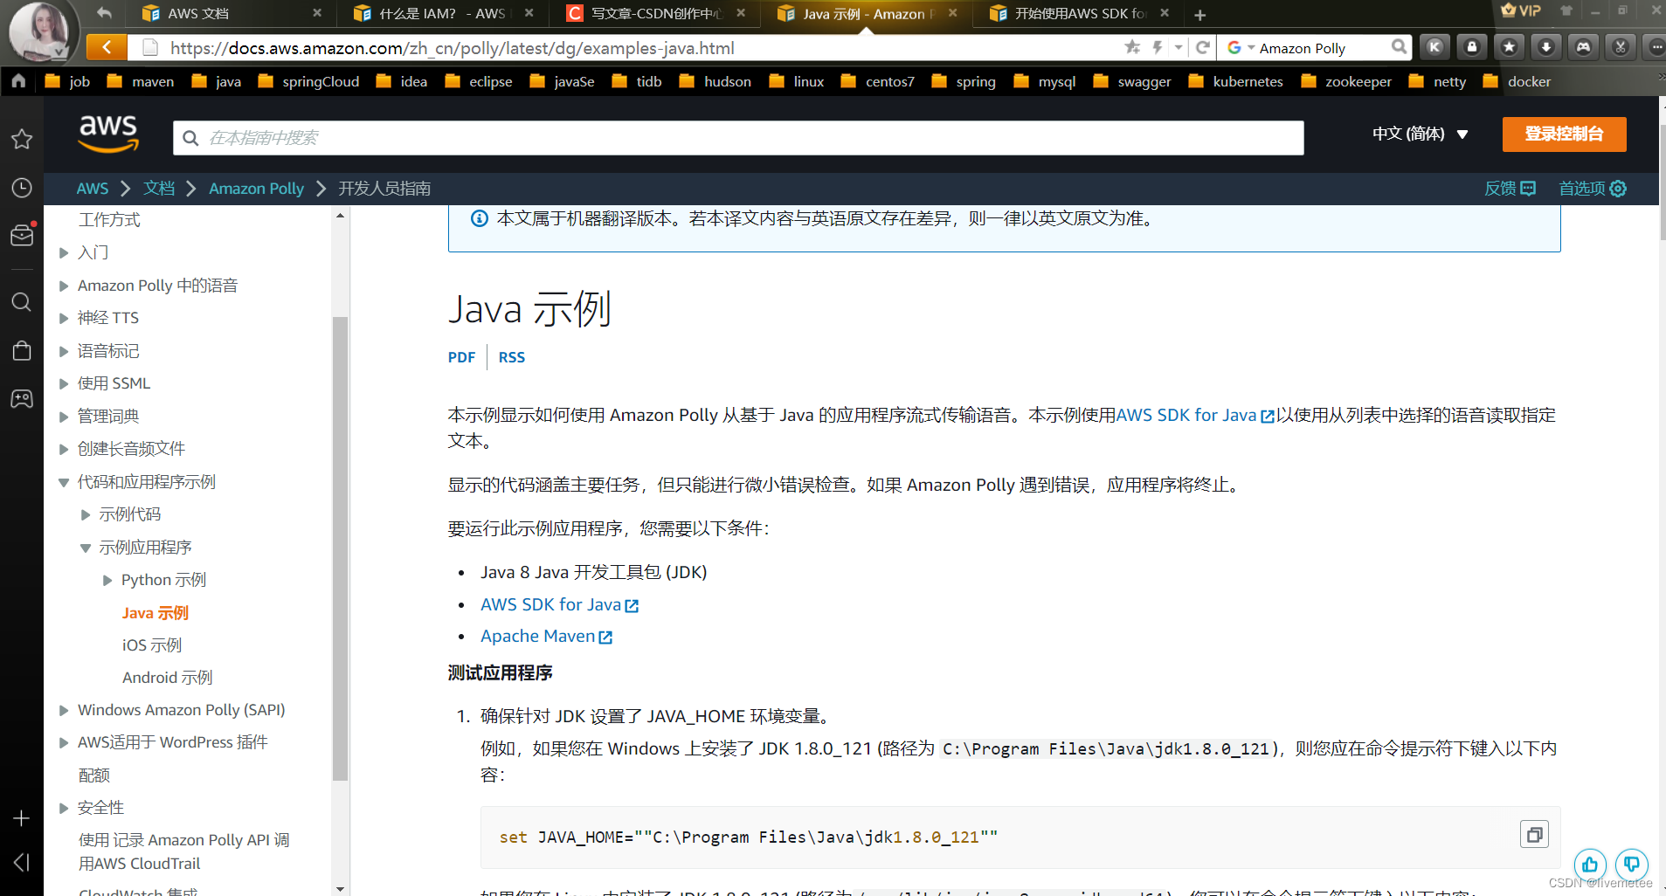This screenshot has height=896, width=1666.
Task: Collapse sidebar with bottom arrow icon
Action: coord(22,863)
